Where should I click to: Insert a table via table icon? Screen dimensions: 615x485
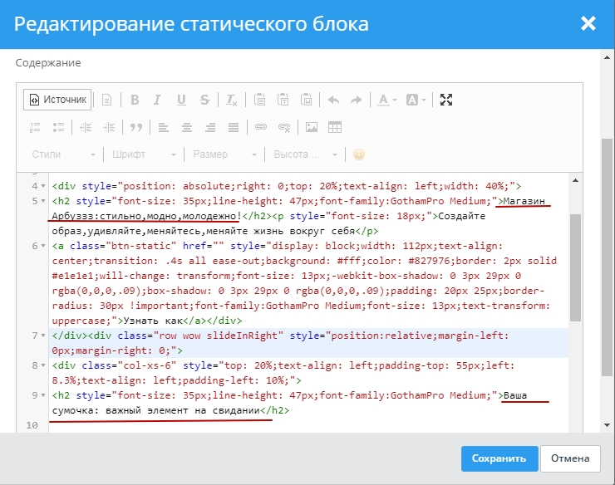pyautogui.click(x=335, y=127)
